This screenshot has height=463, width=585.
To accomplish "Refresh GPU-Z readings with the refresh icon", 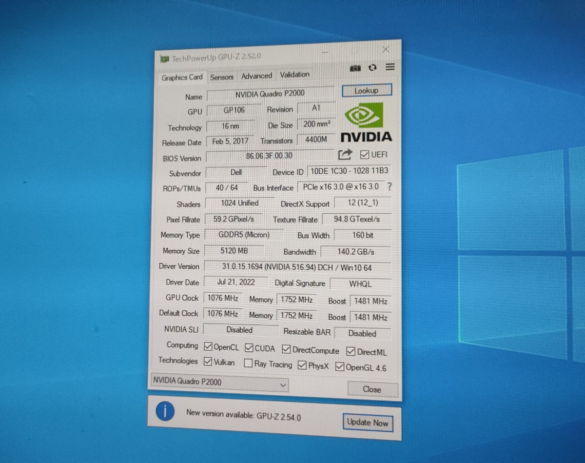I will (x=373, y=68).
